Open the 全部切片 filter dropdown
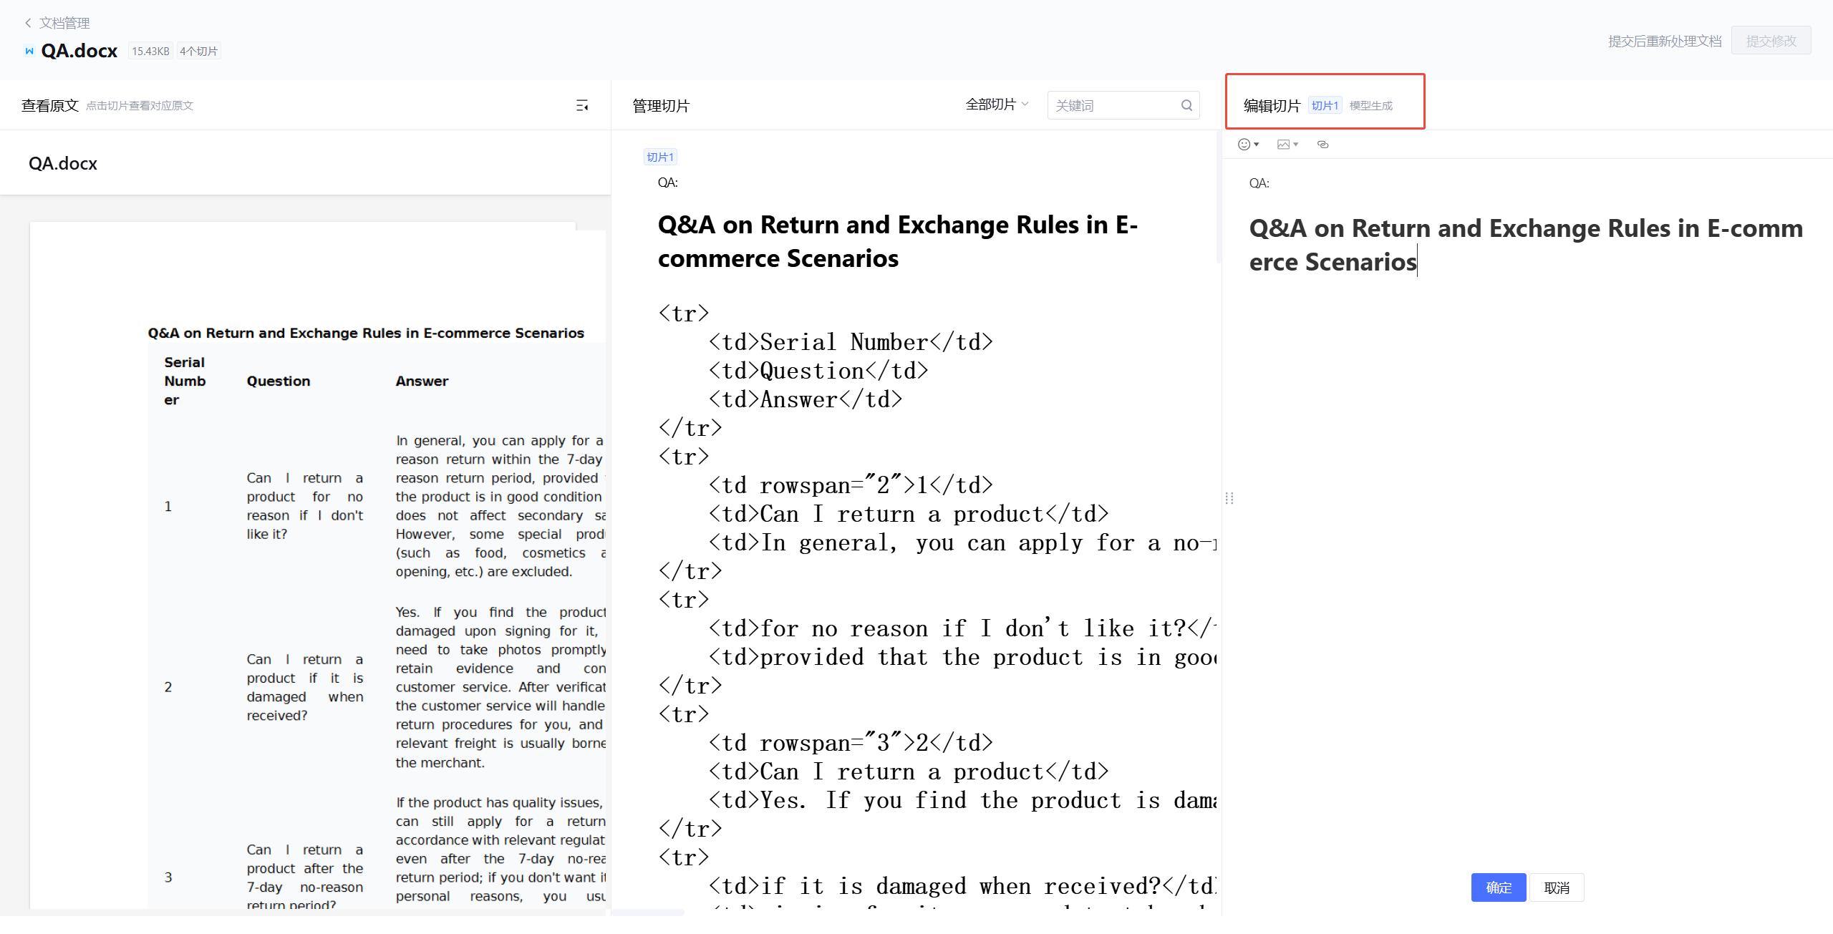The image size is (1833, 934). 997,104
